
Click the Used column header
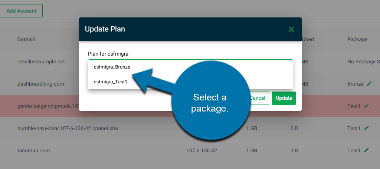tap(308, 39)
